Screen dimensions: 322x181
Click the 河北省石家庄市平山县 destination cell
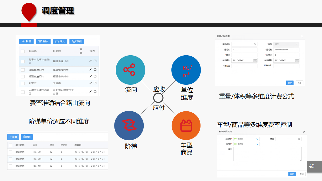[x=63, y=92]
